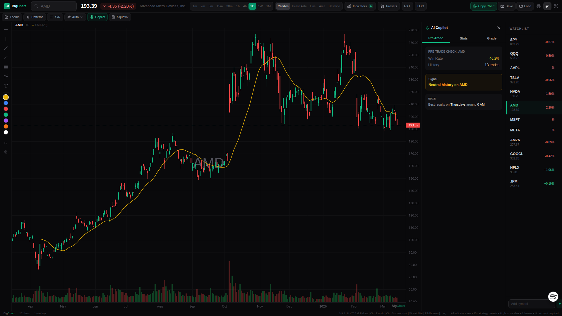
Task: Switch to the Stats tab in AI Copilot
Action: click(463, 38)
